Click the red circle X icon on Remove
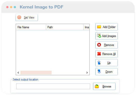This screenshot has width=136, height=95. 99,45
